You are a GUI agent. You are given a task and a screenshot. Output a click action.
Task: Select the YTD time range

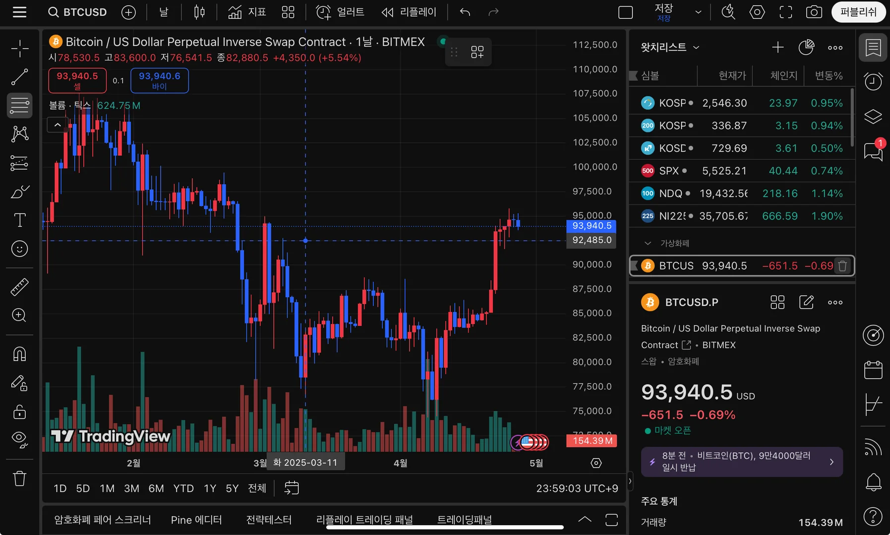coord(183,488)
